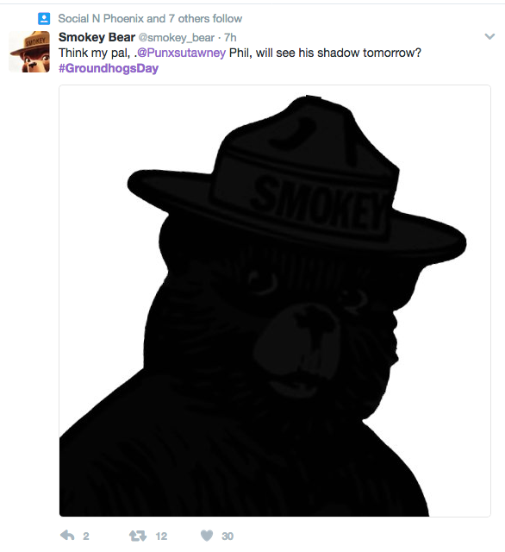Open the @Punxsutawney mention link
The width and height of the screenshot is (505, 552).
pos(181,53)
